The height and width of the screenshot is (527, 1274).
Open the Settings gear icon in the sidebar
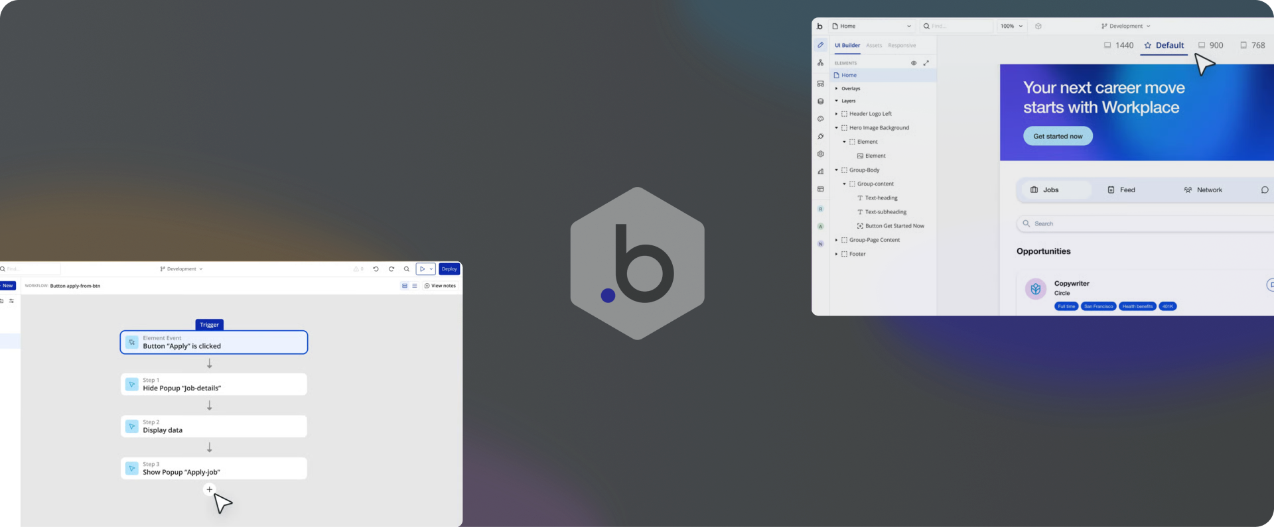821,154
